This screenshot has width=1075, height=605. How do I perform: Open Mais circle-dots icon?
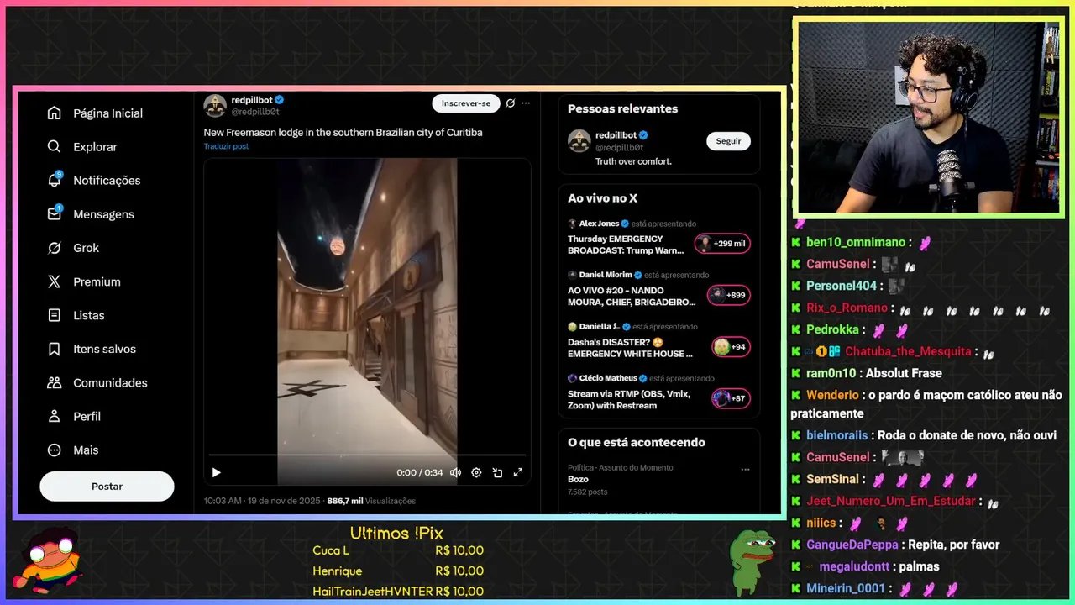click(55, 450)
